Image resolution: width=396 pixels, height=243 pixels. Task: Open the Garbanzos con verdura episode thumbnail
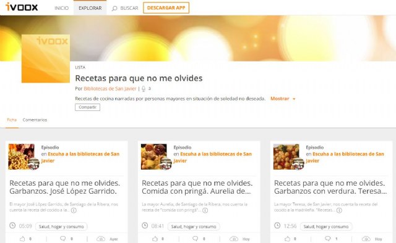pos(286,157)
